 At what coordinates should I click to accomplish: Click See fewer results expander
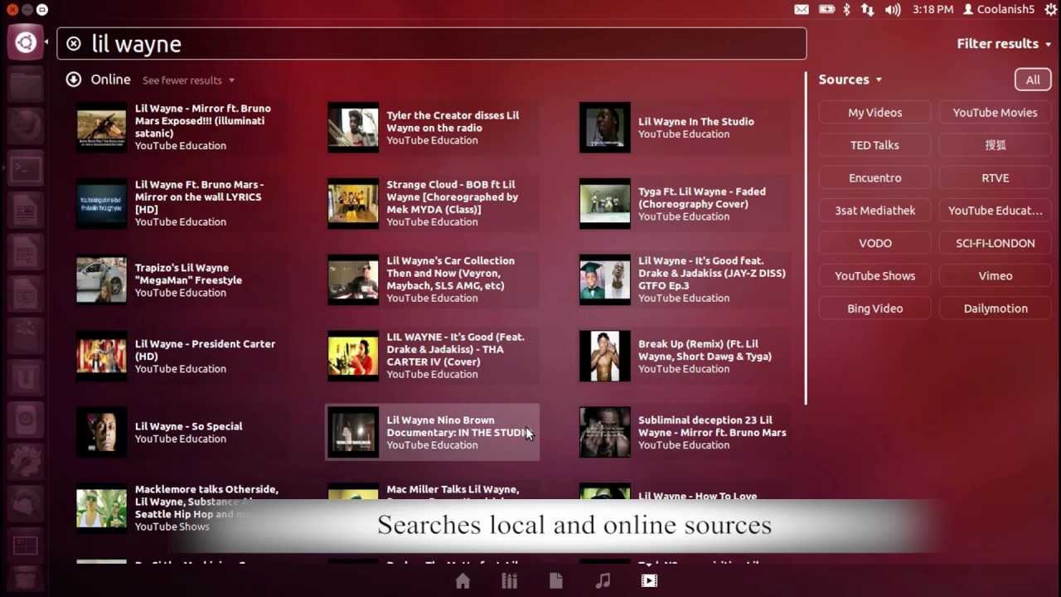click(188, 80)
